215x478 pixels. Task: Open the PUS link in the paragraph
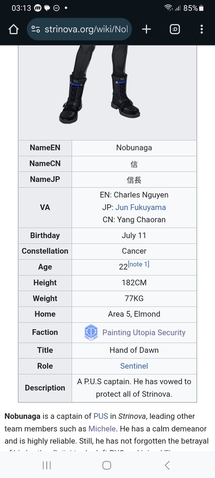101,416
